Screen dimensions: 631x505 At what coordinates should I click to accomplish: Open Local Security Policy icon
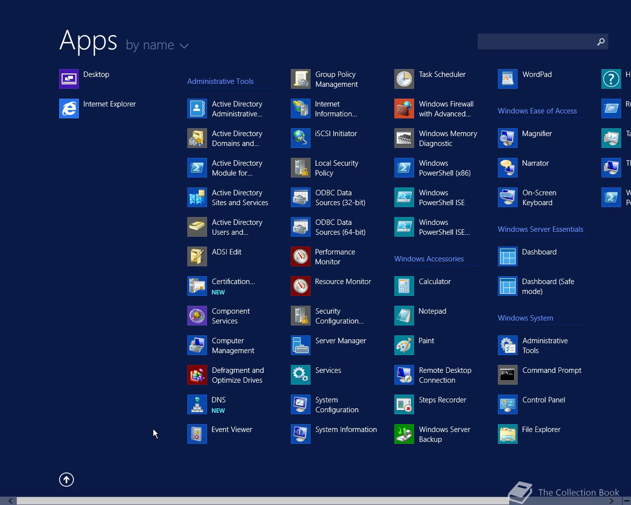pos(301,168)
